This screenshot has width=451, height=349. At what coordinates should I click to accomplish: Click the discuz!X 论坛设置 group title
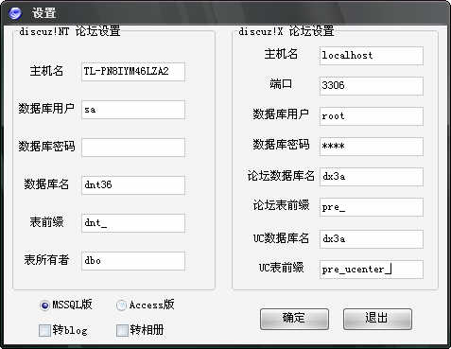point(286,31)
